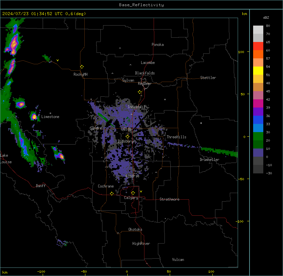Click the Sundre town label
The width and height of the screenshot is (283, 276).
[x=96, y=128]
